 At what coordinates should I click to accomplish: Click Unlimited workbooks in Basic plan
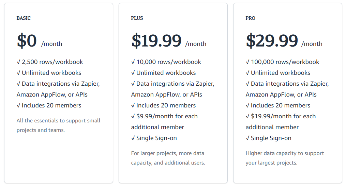coord(49,73)
